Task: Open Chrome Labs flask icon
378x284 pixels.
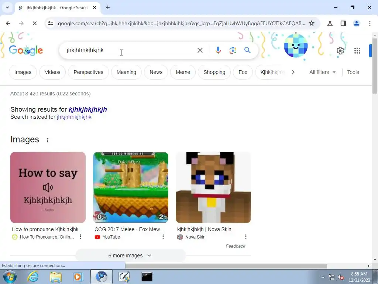Action: [330, 23]
